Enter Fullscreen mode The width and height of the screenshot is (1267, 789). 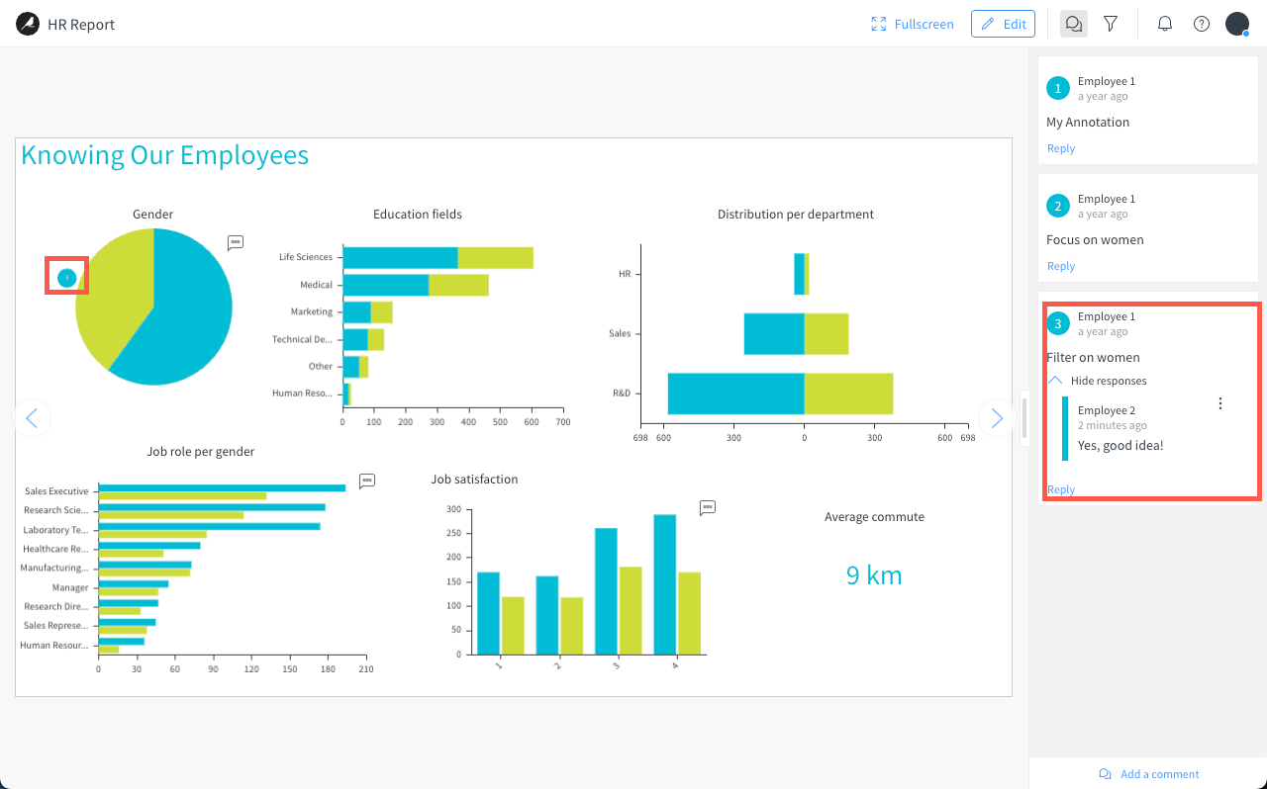click(x=912, y=24)
